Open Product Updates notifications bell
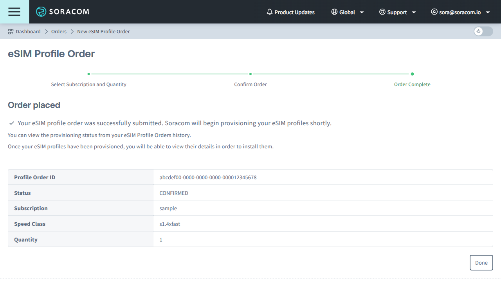The image size is (501, 283). click(269, 12)
